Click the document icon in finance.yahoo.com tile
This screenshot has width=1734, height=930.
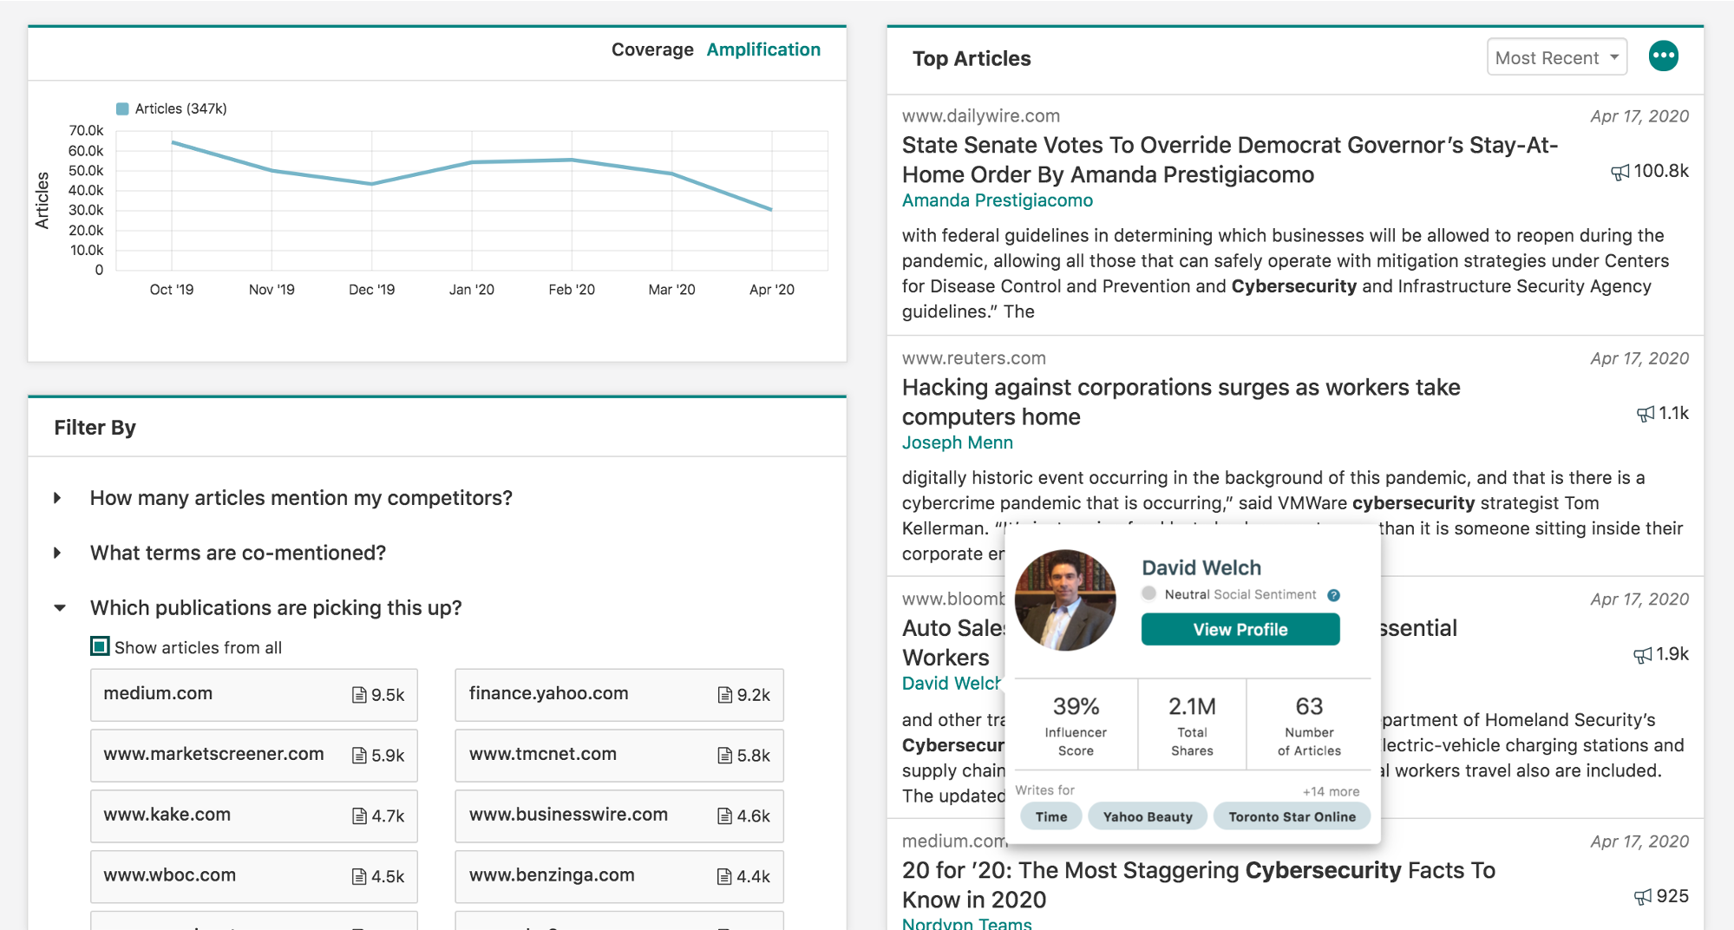tap(724, 695)
